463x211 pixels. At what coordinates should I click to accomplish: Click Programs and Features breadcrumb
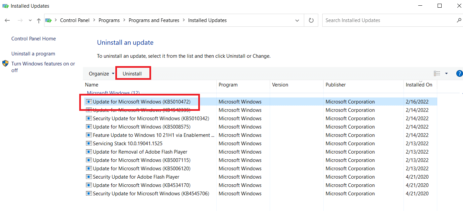(x=154, y=20)
